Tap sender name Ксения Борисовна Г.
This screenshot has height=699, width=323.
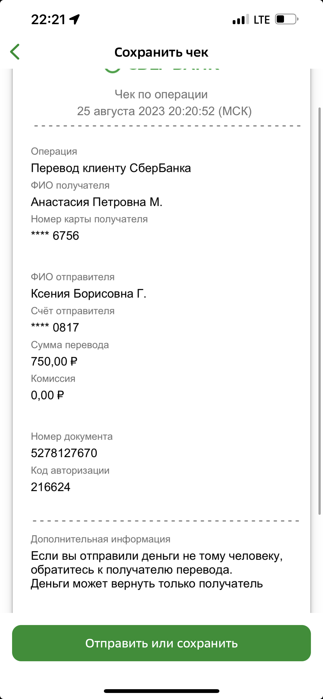tap(89, 294)
